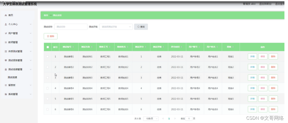Click 详情 button in row 测试编号1
The image size is (288, 123).
click(252, 57)
